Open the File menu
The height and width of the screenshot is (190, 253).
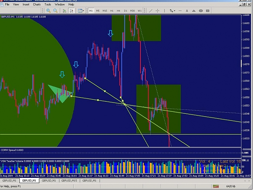click(7, 4)
